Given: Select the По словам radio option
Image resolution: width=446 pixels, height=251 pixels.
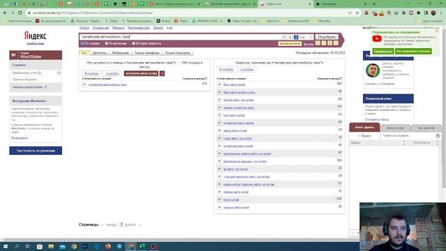Looking at the screenshot, I should 82,43.
